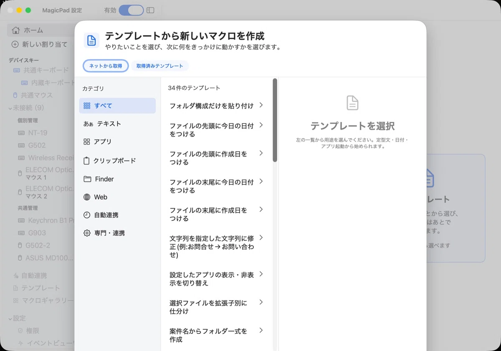
Task: Click the あぁ text icon
Action: click(88, 124)
